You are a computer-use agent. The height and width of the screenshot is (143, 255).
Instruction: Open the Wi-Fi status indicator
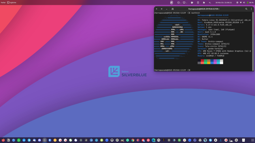[241, 3]
